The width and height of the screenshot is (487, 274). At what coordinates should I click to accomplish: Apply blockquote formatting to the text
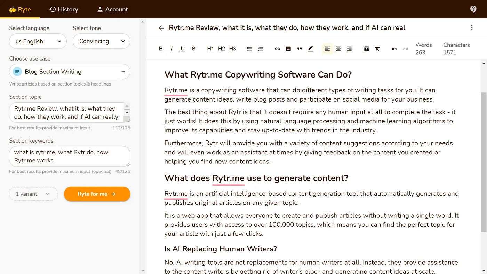pos(299,49)
